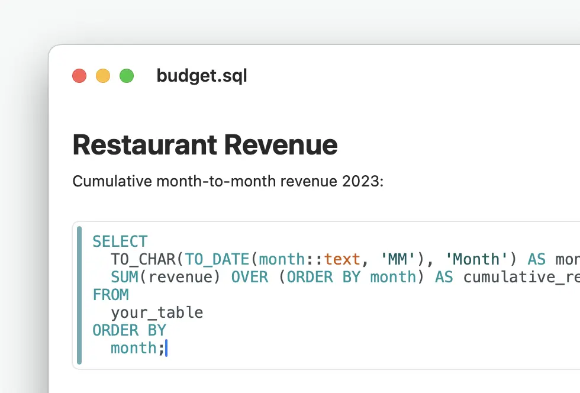Click the 'MM' string literal

pyautogui.click(x=394, y=259)
